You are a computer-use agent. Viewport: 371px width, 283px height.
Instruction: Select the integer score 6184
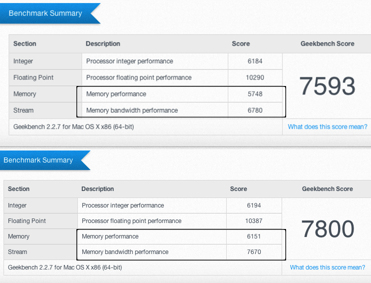click(254, 61)
